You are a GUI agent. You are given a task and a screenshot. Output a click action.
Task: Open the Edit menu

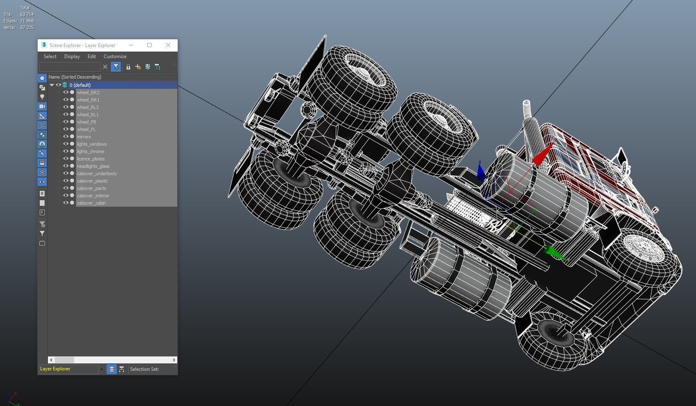[x=92, y=56]
